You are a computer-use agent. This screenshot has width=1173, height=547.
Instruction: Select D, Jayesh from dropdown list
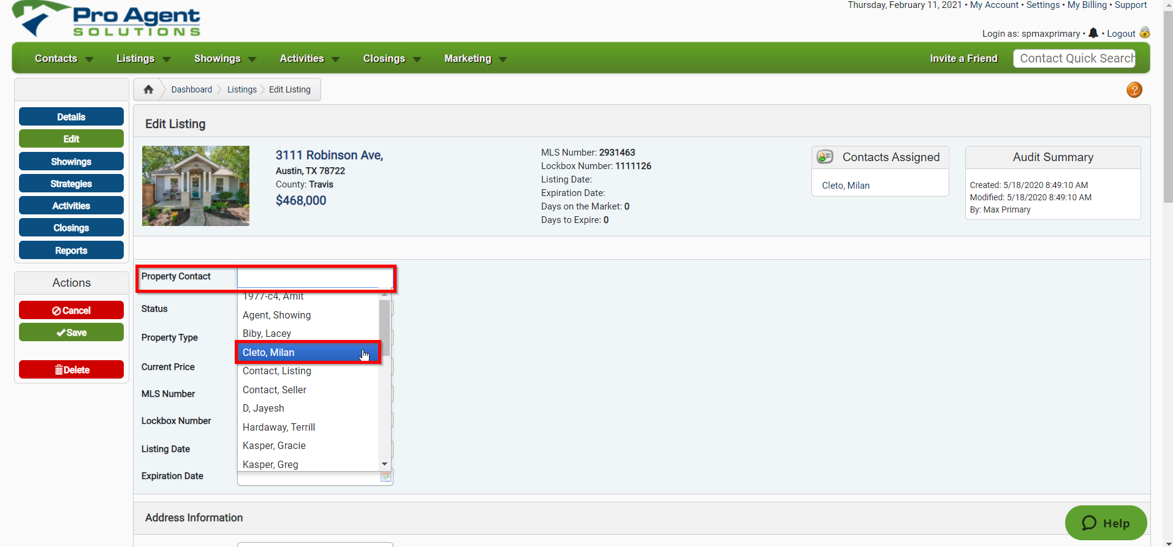(x=308, y=408)
